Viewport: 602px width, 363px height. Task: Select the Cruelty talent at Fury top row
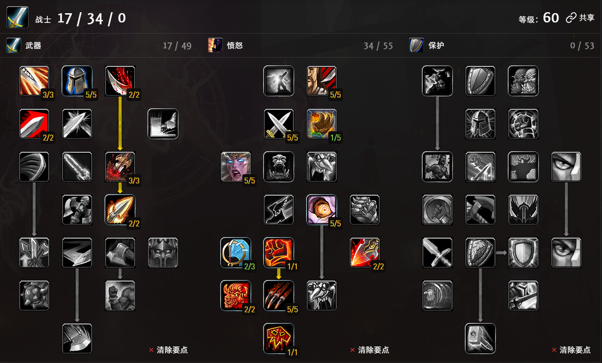322,81
